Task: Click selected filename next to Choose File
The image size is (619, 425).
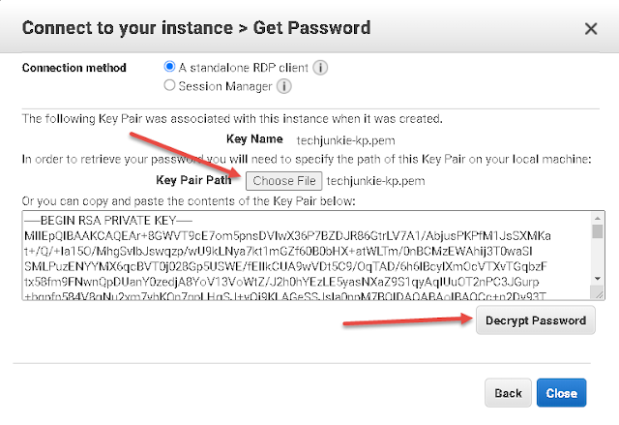Action: (376, 181)
